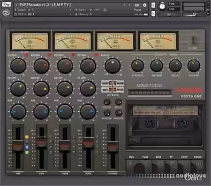Click the Delay effects knob

(175, 66)
